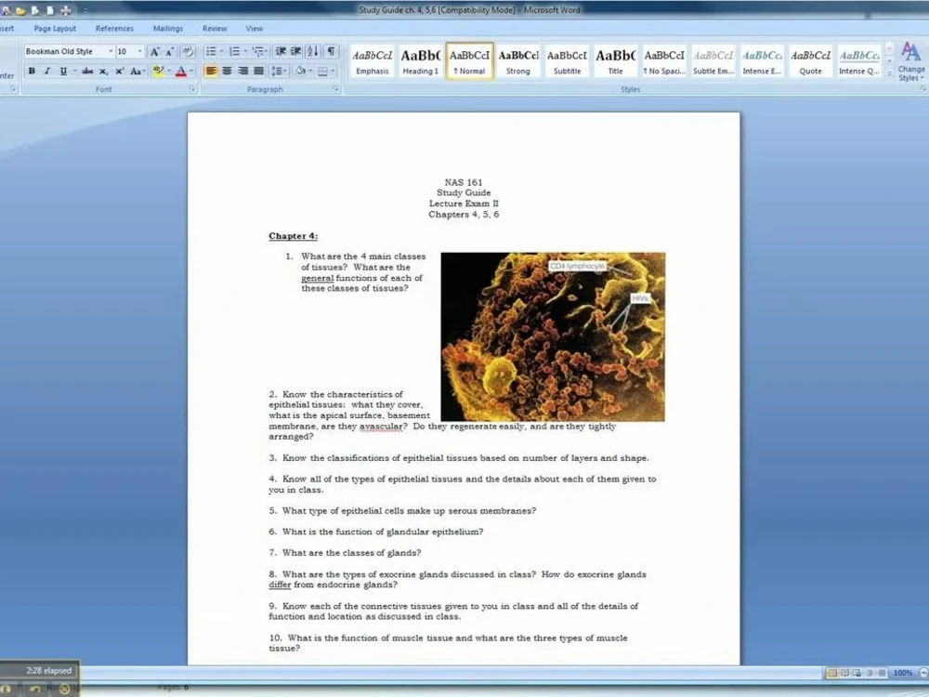Toggle bold formatting

point(32,72)
